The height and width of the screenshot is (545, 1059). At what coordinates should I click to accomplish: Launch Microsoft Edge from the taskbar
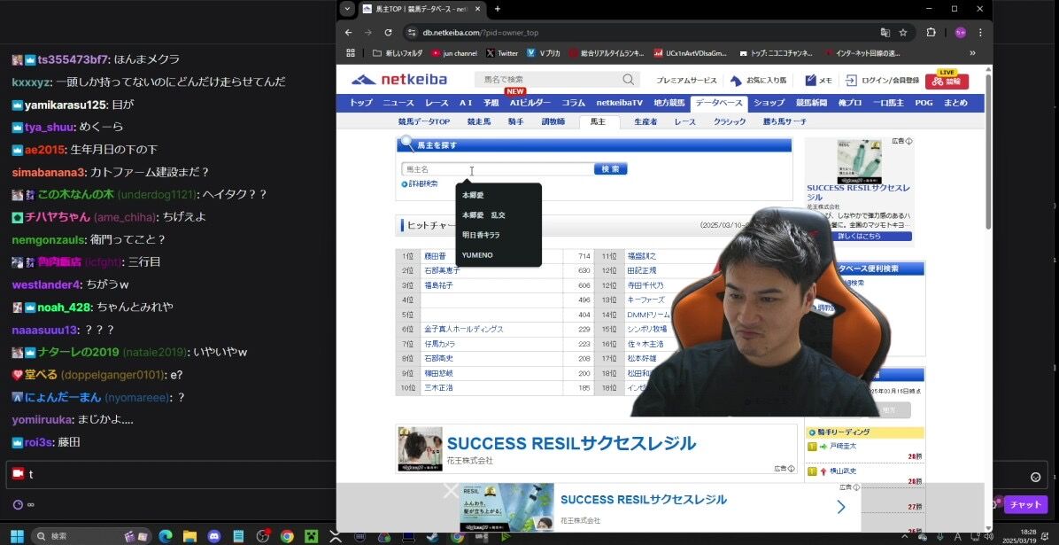click(x=166, y=536)
